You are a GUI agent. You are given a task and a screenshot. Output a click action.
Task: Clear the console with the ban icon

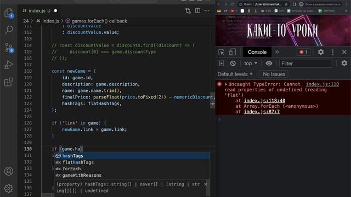coord(233,63)
